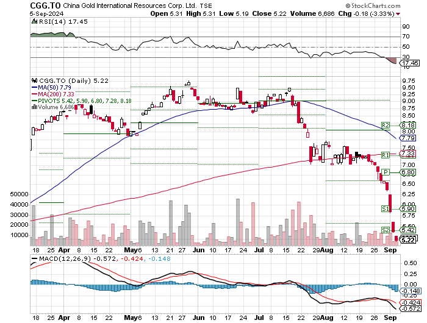427x323 pixels.
Task: Click the R1 pivot label box
Action: pos(386,155)
